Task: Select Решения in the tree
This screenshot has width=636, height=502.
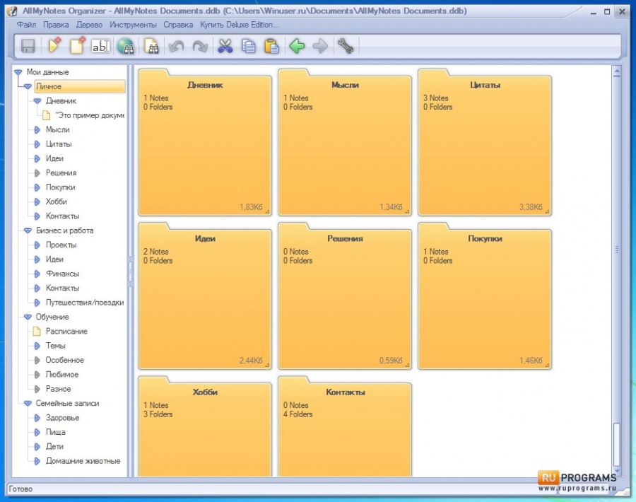Action: point(61,173)
